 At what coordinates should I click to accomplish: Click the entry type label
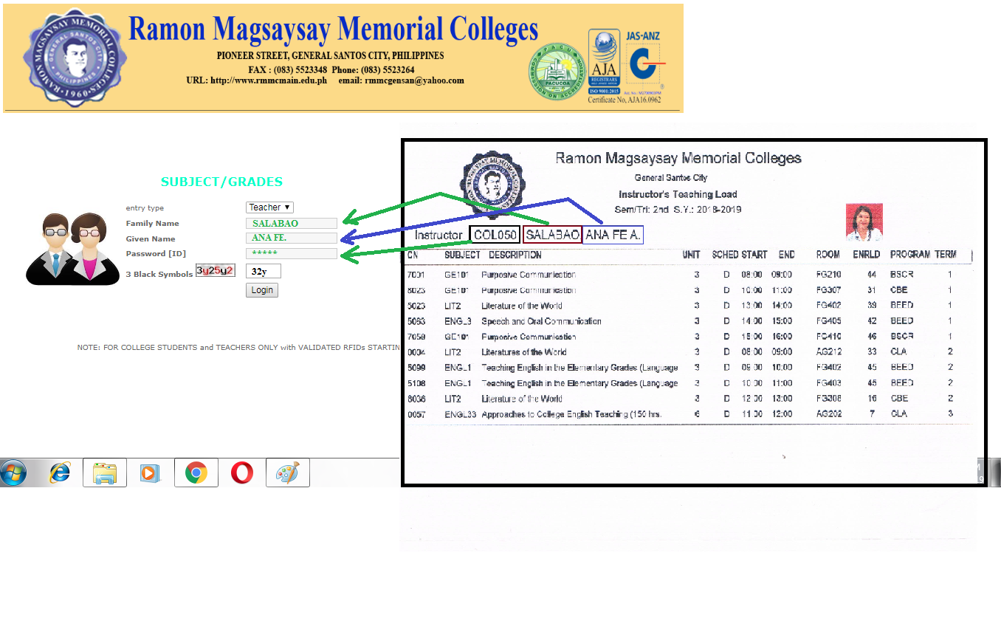click(145, 208)
